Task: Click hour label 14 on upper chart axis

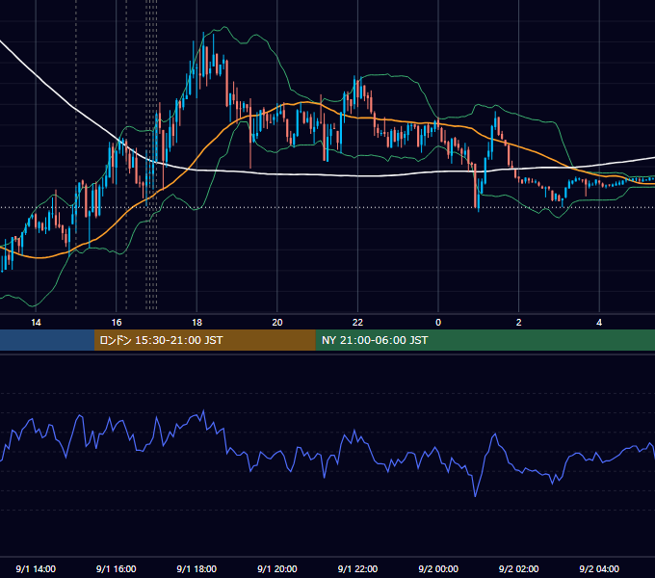Action: tap(36, 323)
